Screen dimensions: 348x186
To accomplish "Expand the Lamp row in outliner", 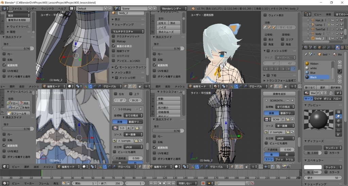I will 308,25.
